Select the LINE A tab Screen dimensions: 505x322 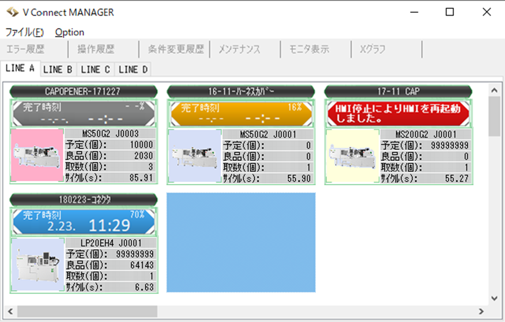pyautogui.click(x=20, y=68)
